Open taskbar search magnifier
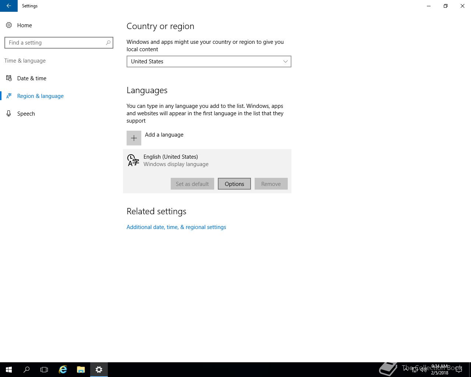This screenshot has height=377, width=471. [26, 370]
